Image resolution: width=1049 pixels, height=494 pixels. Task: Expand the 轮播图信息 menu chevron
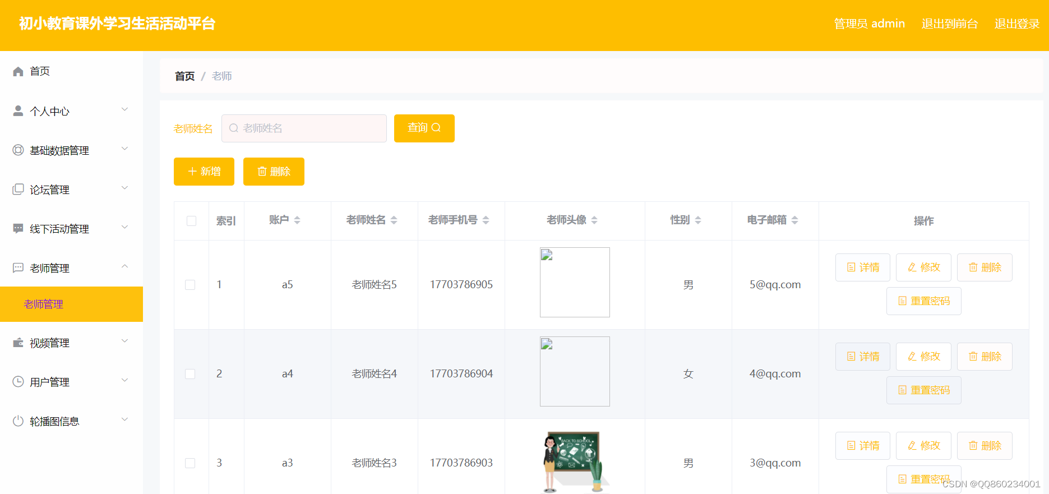pyautogui.click(x=125, y=419)
